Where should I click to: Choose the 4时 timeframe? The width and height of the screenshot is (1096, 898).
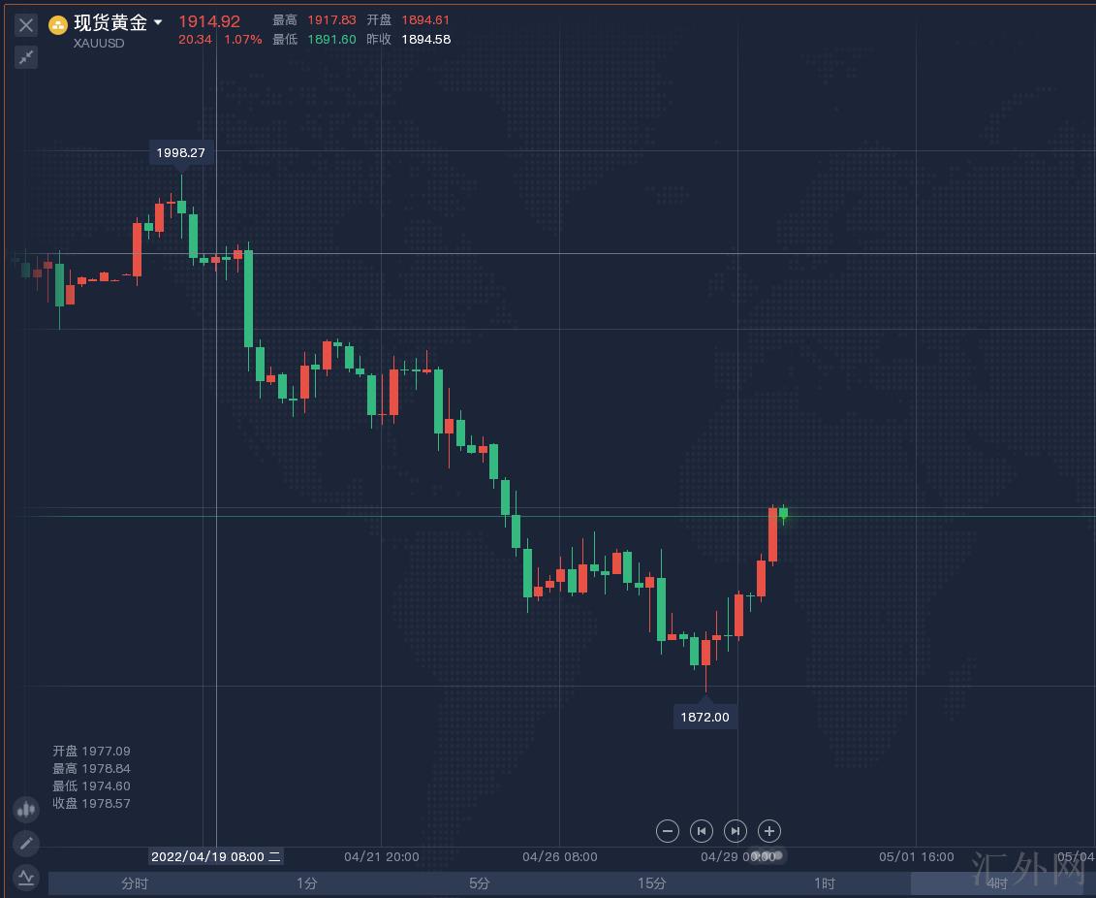[997, 883]
